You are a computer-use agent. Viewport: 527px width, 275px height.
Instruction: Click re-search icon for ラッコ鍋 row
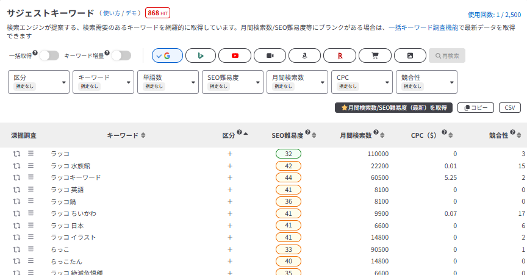pos(16,201)
